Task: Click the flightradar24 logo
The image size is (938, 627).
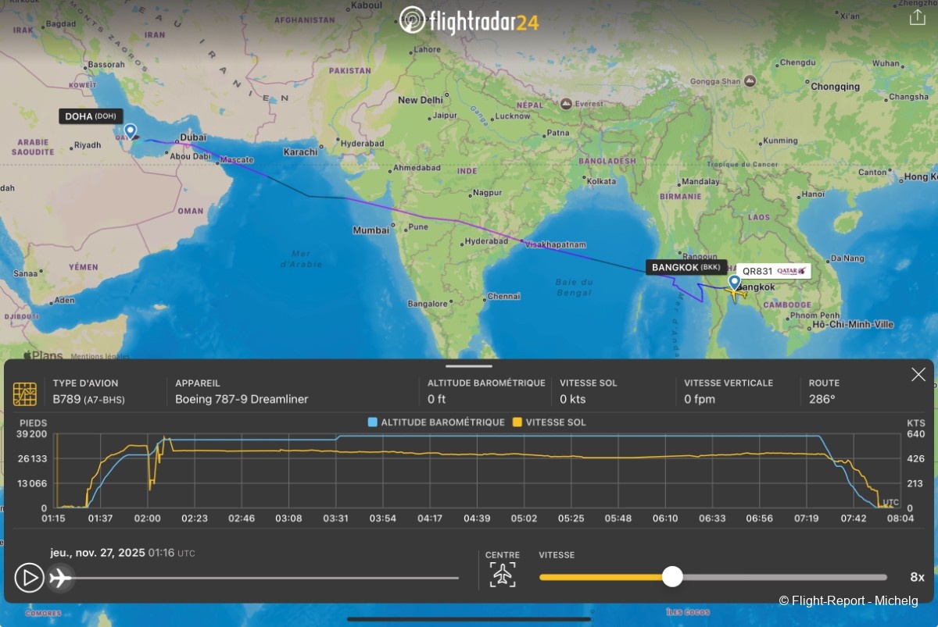Action: point(468,20)
